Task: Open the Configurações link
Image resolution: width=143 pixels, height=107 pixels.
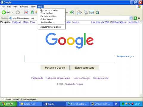Action: click(119, 22)
